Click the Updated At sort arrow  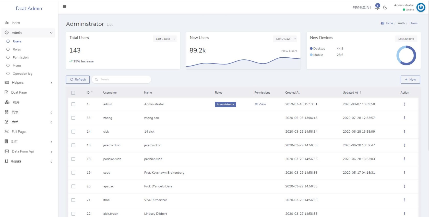(360, 93)
